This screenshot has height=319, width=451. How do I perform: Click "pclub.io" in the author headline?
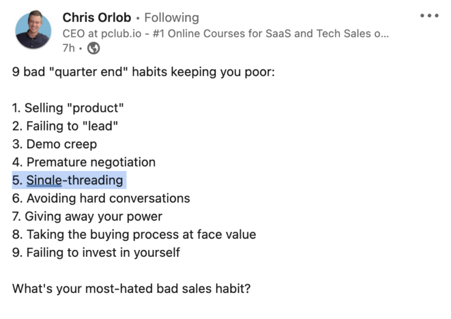tap(124, 33)
